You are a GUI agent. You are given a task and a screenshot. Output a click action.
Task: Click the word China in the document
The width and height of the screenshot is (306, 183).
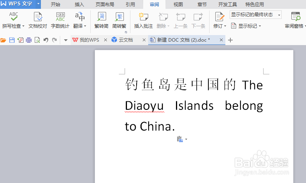tap(156, 126)
